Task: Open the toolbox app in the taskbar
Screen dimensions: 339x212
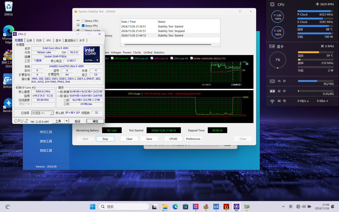Action: pos(206,207)
